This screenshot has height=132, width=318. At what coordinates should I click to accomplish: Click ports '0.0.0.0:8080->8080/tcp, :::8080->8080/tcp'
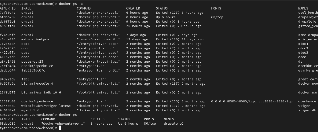click(252, 101)
